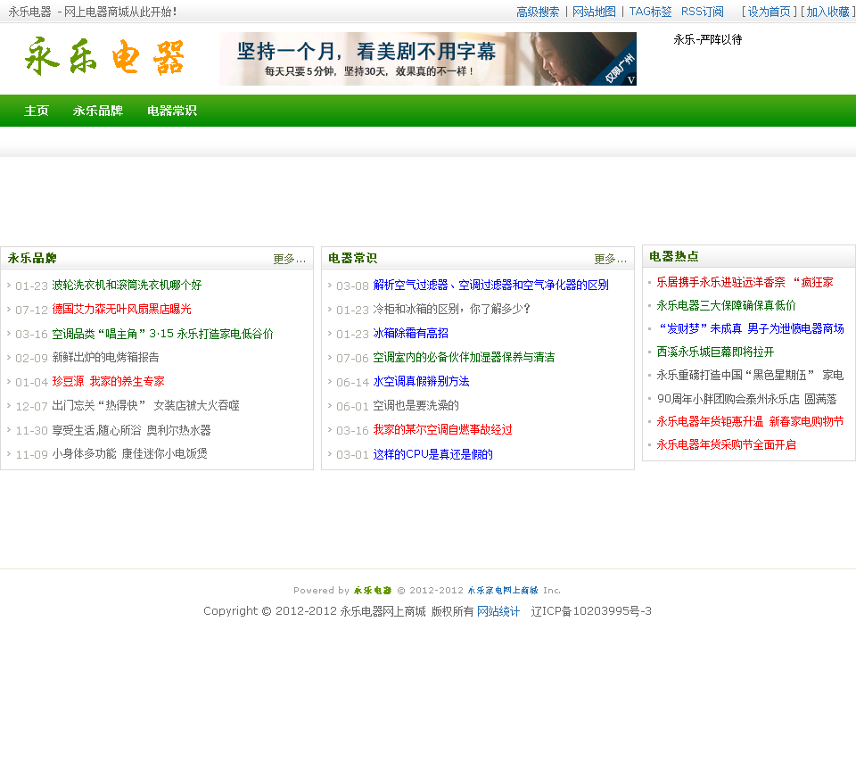Image resolution: width=856 pixels, height=779 pixels.
Task: Open article 出门忘关“热得快” 女装店被大火吞噬
Action: click(x=145, y=405)
